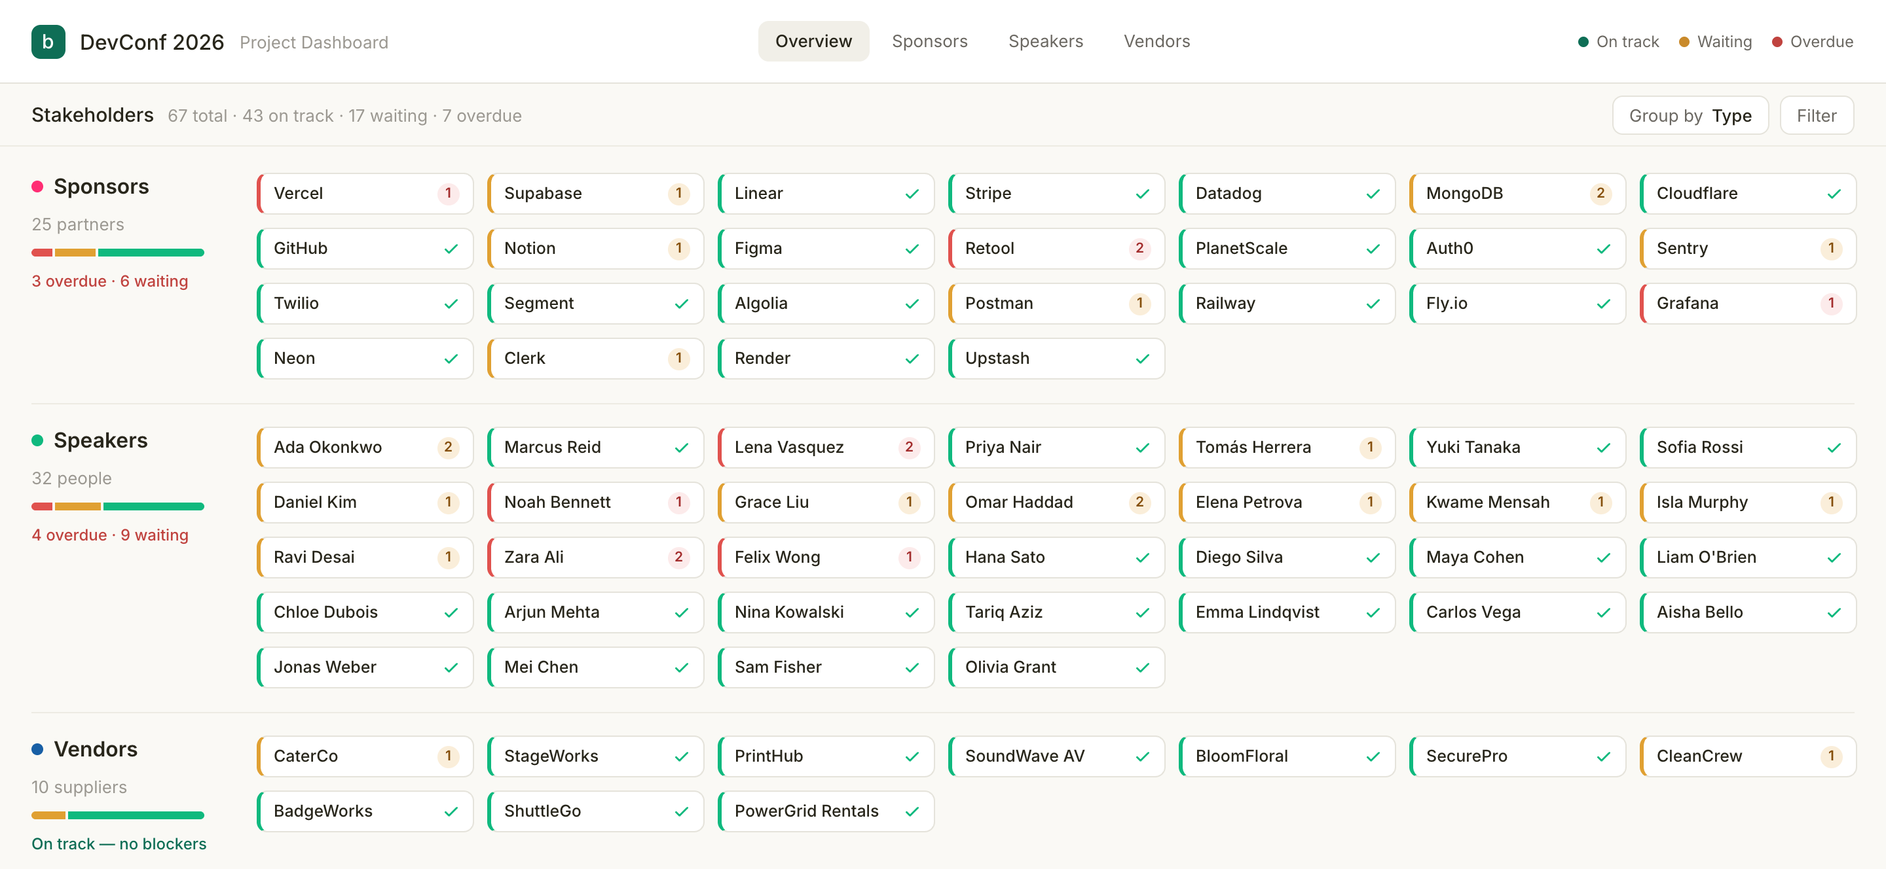Click the Sentry waiting badge
The height and width of the screenshot is (869, 1886).
point(1831,248)
